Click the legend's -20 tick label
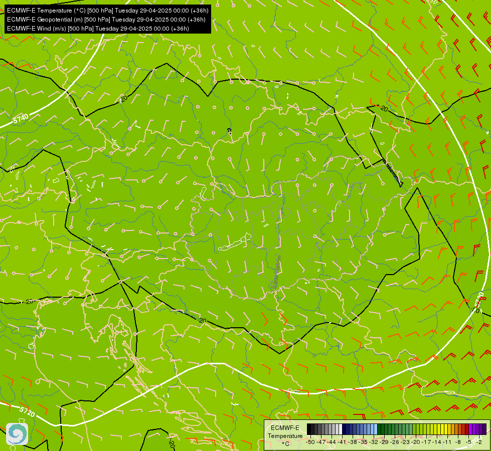 pyautogui.click(x=416, y=442)
